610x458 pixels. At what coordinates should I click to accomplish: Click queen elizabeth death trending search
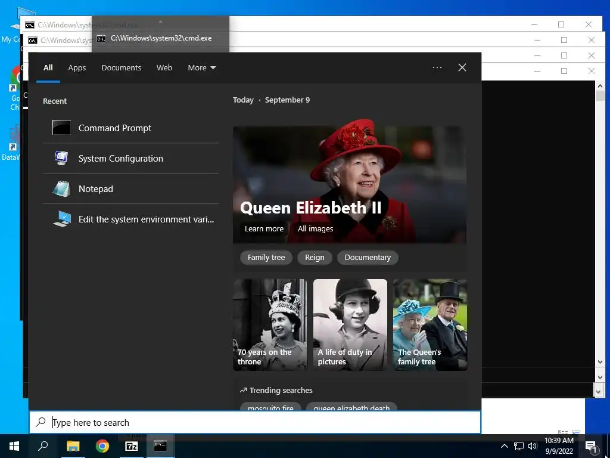point(351,407)
